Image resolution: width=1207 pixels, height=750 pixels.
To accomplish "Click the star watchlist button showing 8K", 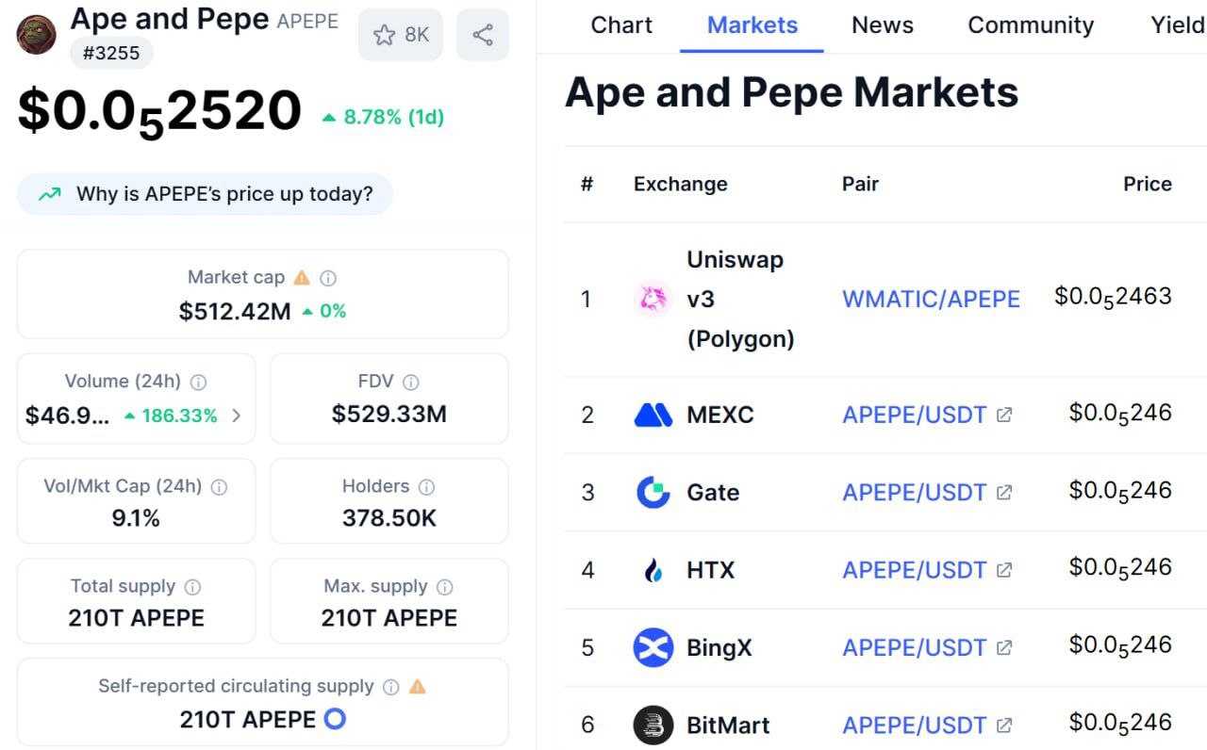I will [401, 35].
